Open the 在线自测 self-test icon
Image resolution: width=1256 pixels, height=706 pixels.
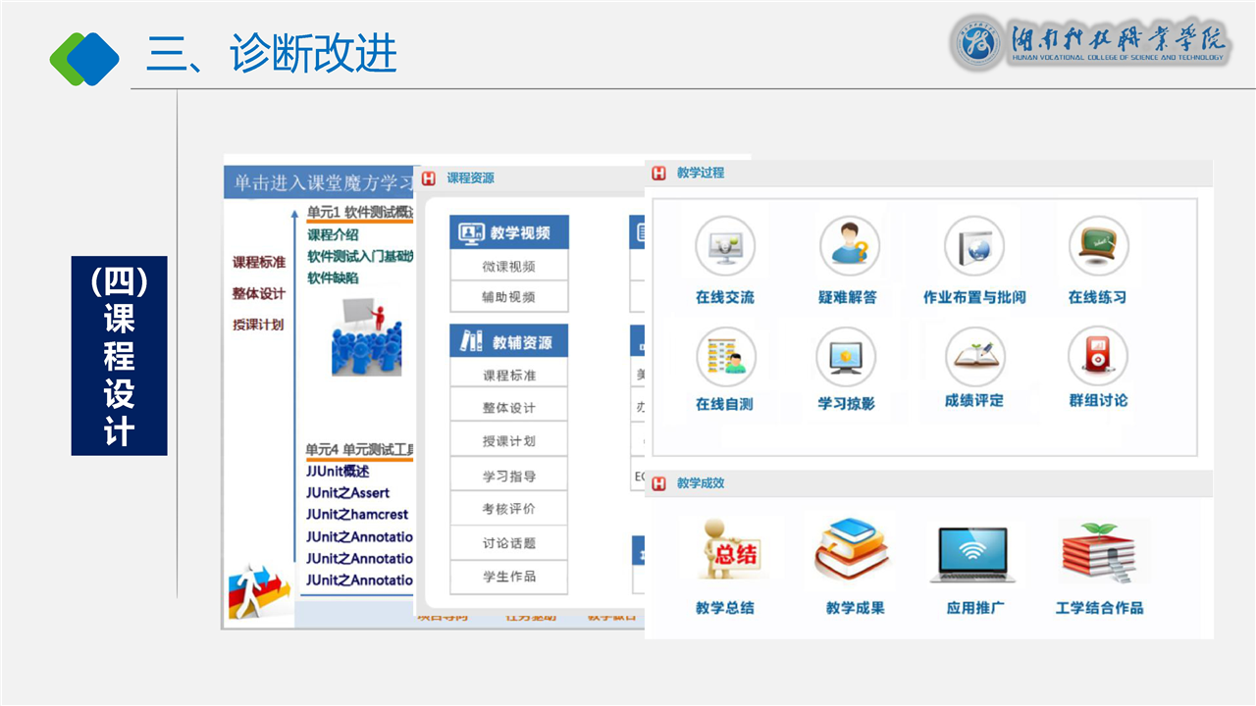[725, 357]
